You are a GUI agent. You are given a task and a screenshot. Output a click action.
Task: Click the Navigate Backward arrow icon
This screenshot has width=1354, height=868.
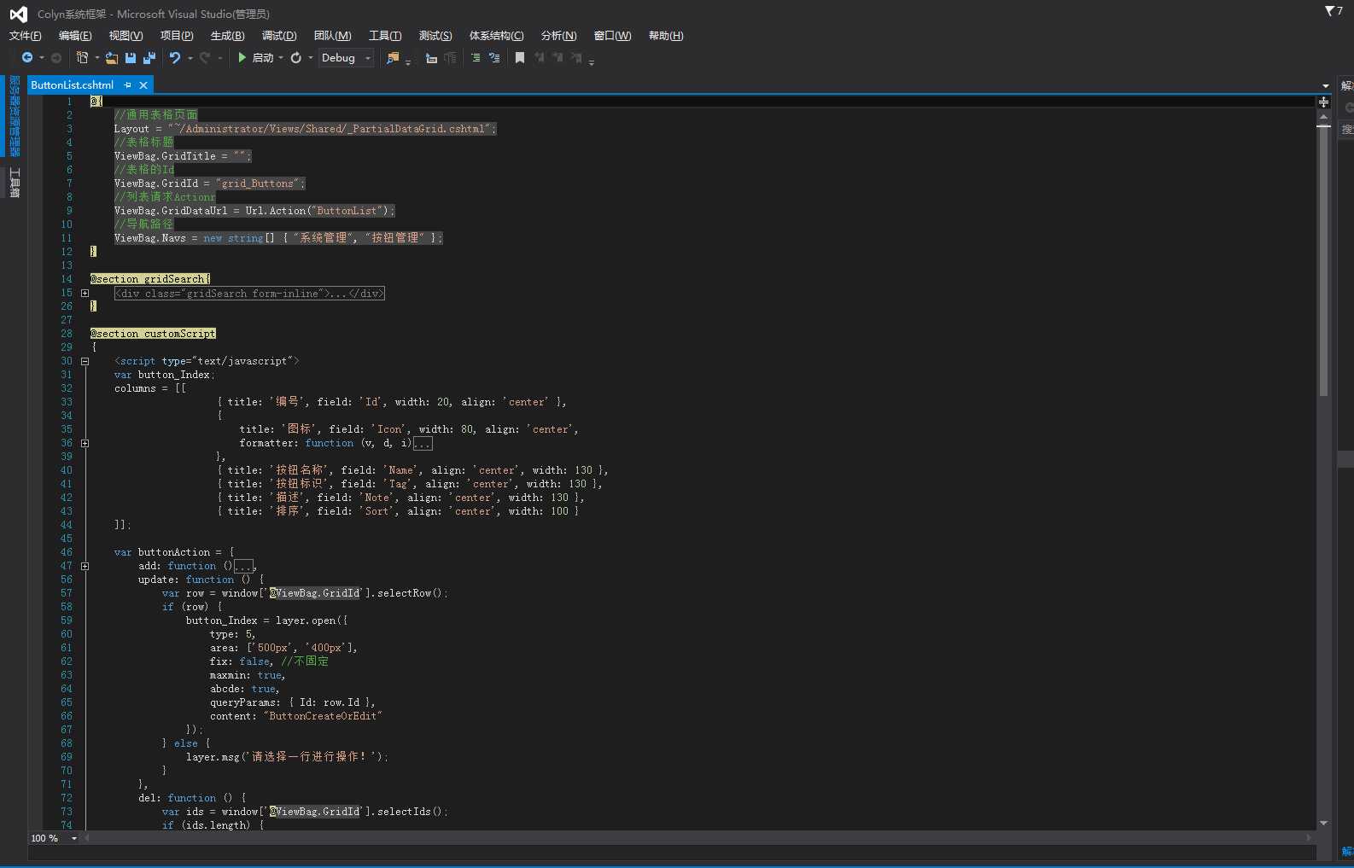27,58
